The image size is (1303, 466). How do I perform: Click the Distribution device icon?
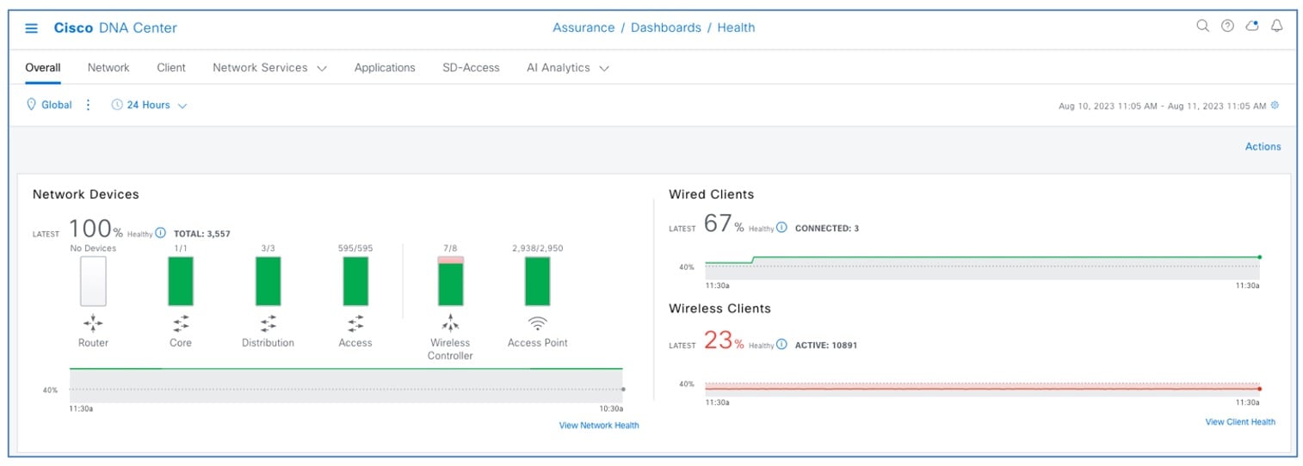[x=269, y=323]
